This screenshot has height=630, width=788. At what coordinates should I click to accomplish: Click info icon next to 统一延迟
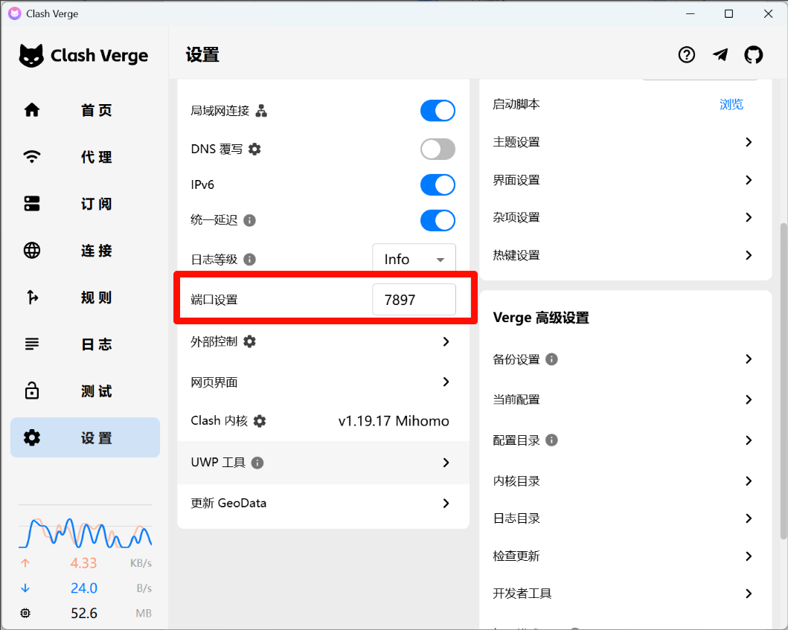pyautogui.click(x=249, y=221)
